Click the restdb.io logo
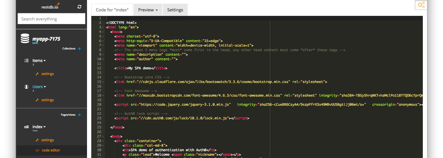 tap(50, 6)
